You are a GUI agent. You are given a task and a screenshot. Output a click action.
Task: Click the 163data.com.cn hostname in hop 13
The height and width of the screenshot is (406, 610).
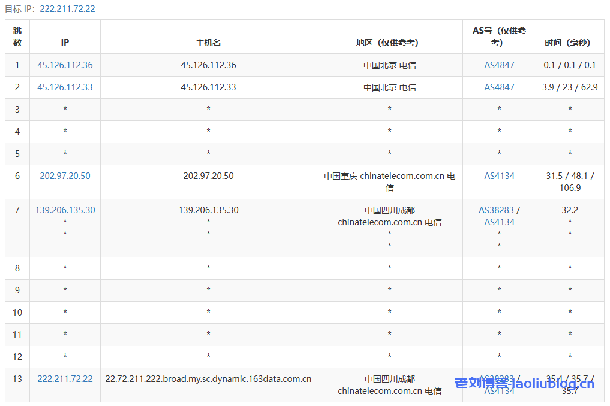(208, 379)
